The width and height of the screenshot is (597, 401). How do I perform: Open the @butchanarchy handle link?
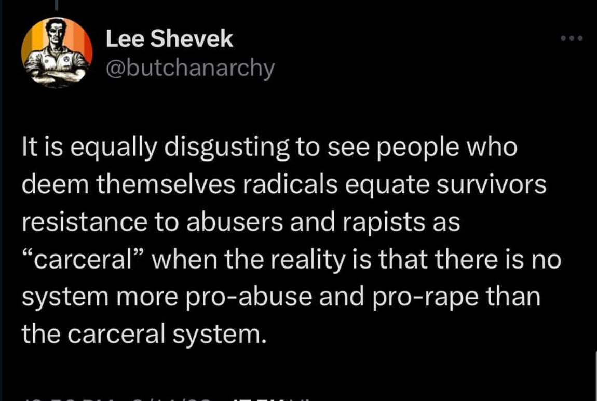click(x=189, y=68)
